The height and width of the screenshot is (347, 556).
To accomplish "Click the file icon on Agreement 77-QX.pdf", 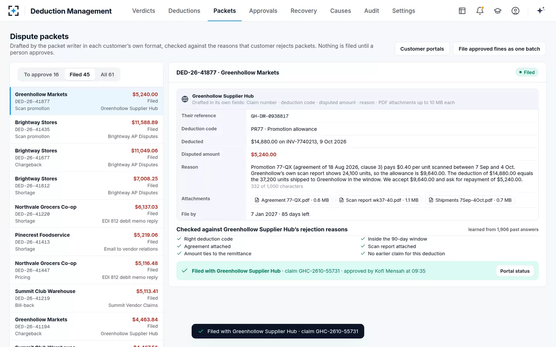I will 257,200.
